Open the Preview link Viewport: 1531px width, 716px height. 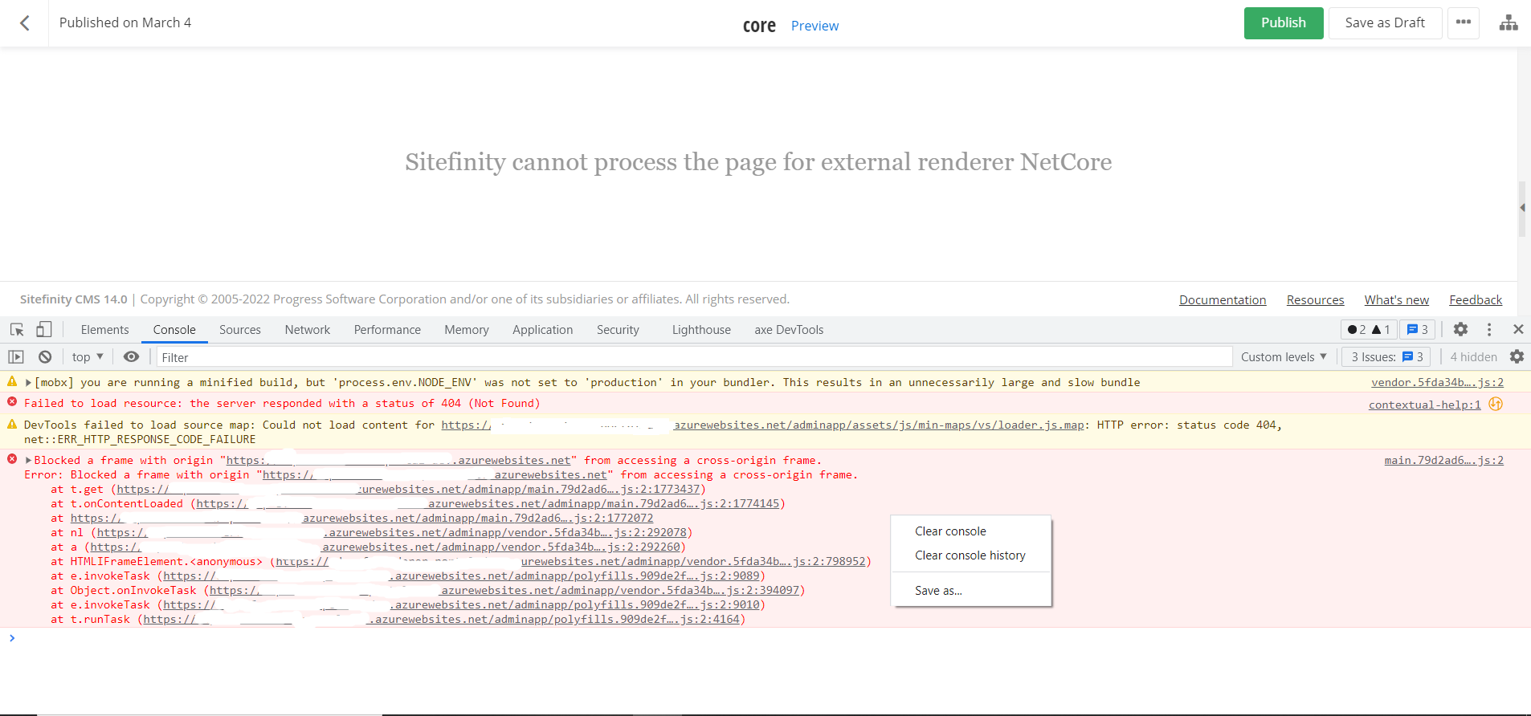pyautogui.click(x=814, y=26)
